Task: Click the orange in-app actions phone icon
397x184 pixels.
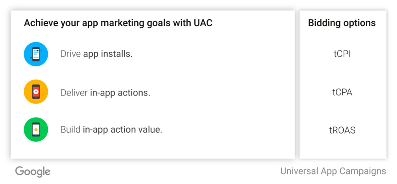Action: coord(36,92)
